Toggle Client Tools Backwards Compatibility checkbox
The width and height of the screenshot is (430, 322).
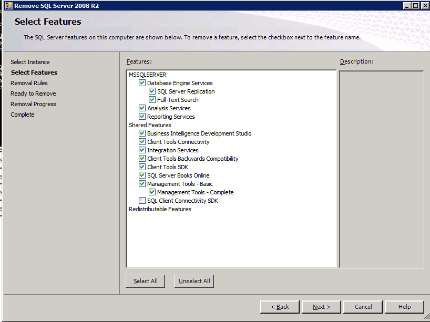(142, 159)
